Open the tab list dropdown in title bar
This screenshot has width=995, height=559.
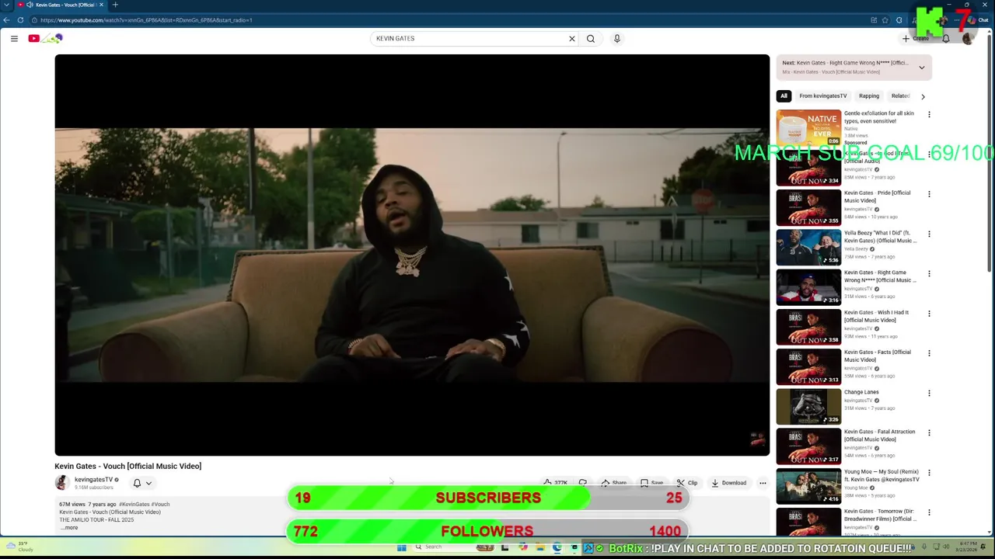pos(6,5)
